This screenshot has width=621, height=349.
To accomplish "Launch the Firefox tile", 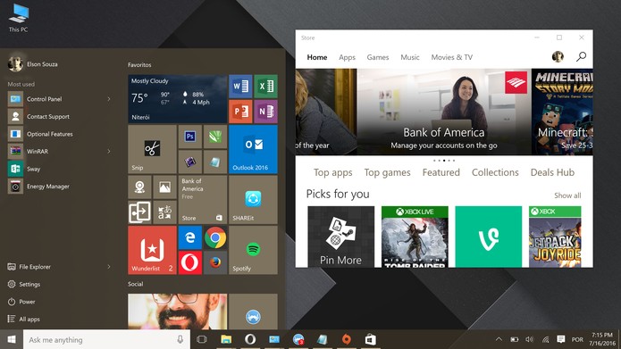I will pyautogui.click(x=215, y=262).
